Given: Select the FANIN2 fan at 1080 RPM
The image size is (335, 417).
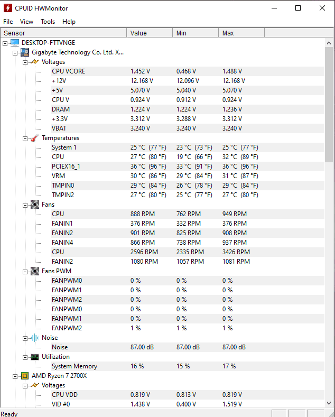Looking at the screenshot, I should coord(188,262).
